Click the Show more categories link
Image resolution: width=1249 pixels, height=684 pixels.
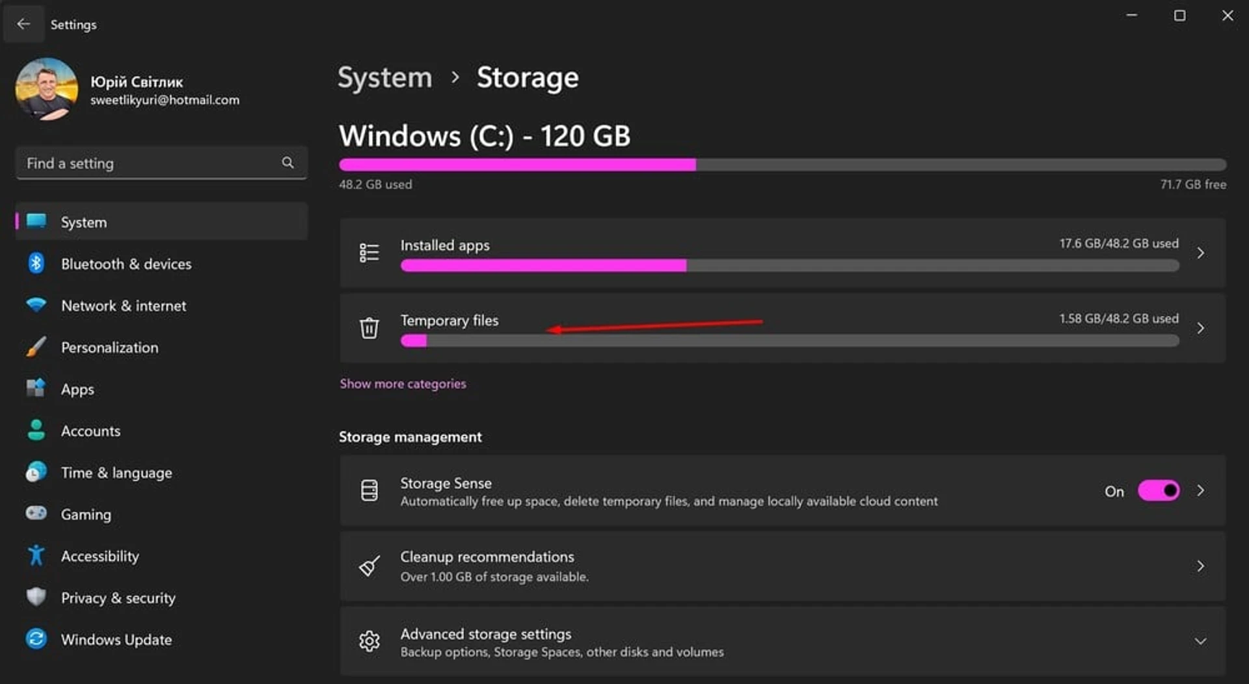coord(403,384)
